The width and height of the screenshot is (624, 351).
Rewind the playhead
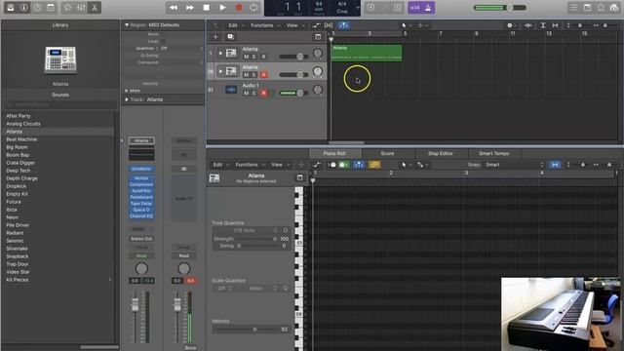(x=174, y=8)
